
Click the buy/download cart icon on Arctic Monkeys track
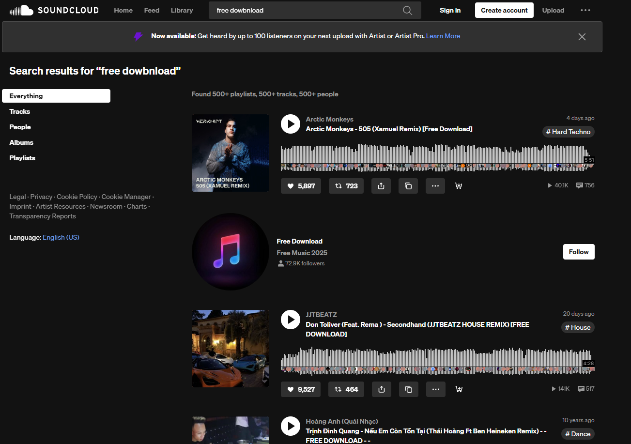tap(459, 186)
